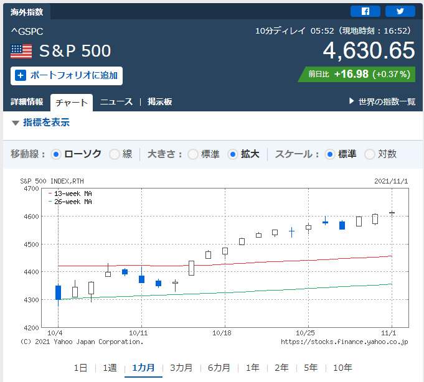Click the 10分ディレイ 05:52 time text
The height and width of the screenshot is (382, 424).
click(294, 31)
